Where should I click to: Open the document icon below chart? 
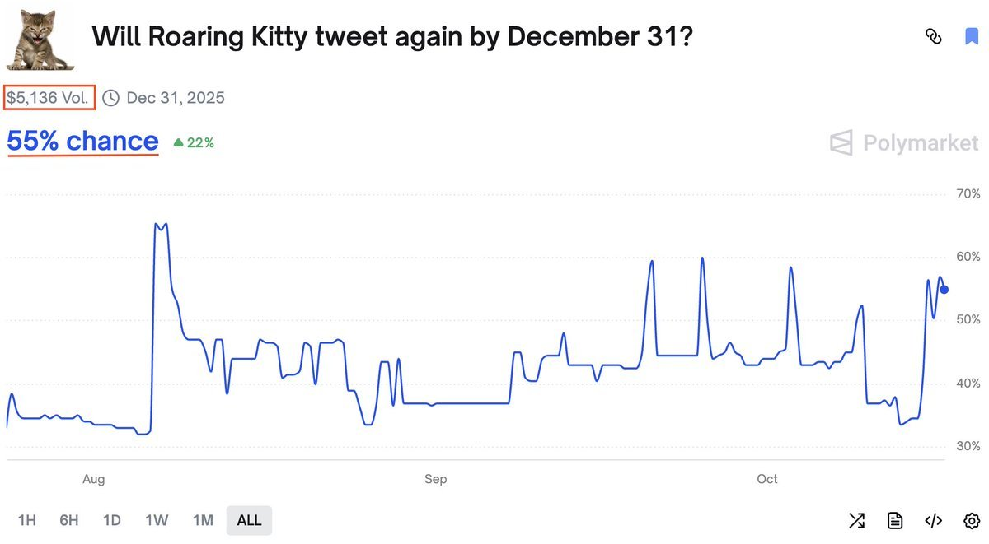[x=894, y=520]
